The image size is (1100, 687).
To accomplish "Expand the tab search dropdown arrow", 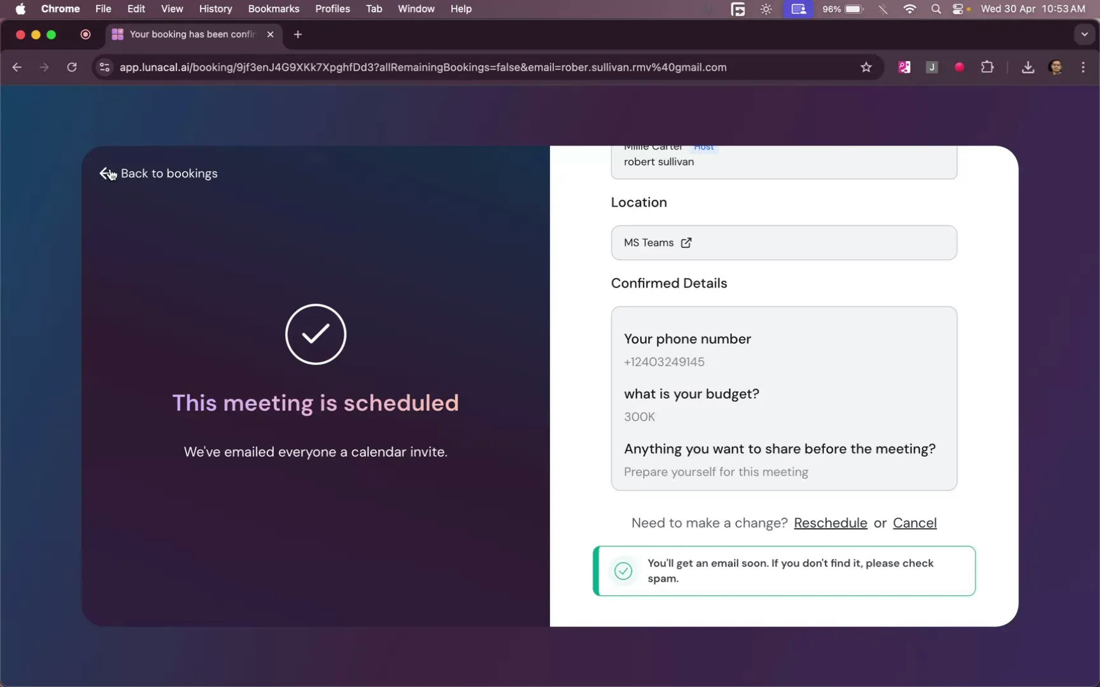I will click(x=1085, y=34).
